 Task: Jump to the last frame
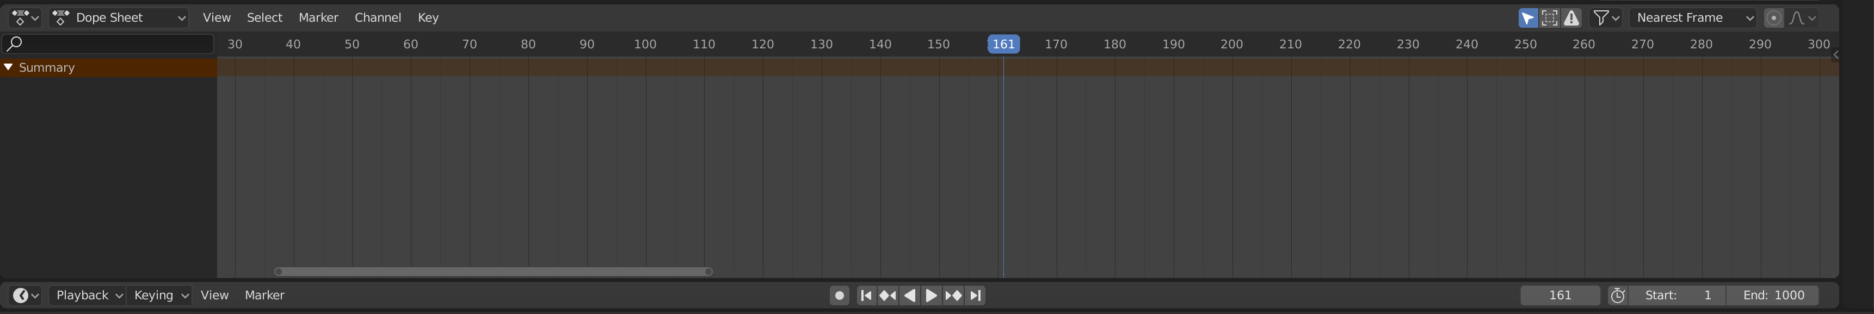point(976,295)
